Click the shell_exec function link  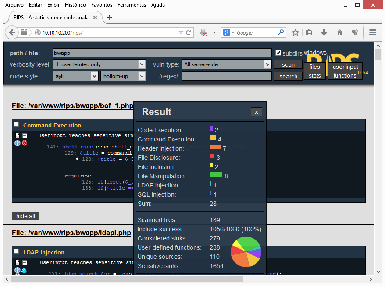point(77,147)
